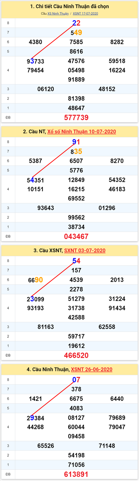Click prize 7 number 378
139x481 pixels.
(x=76, y=389)
